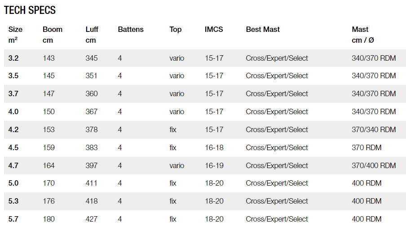This screenshot has width=406, height=231.
Task: Click boom value 176 in 5.3 row
Action: pos(49,201)
